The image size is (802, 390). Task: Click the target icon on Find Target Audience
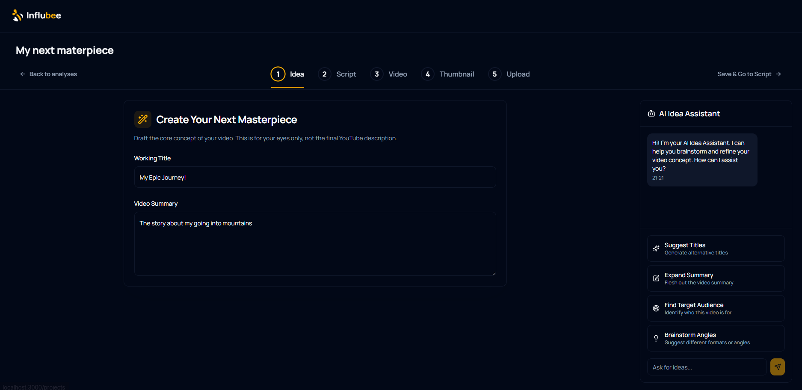pos(656,308)
